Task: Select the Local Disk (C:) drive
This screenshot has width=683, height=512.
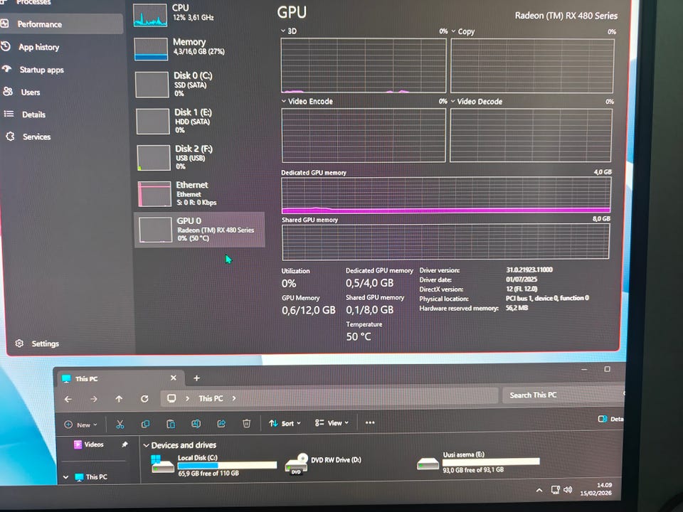Action: pos(214,465)
